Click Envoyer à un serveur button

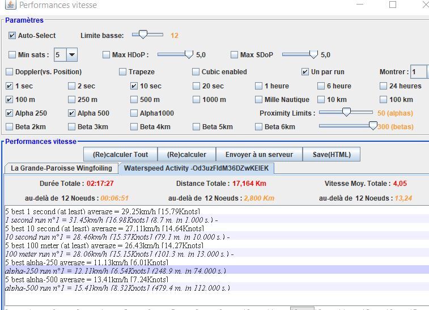[259, 154]
